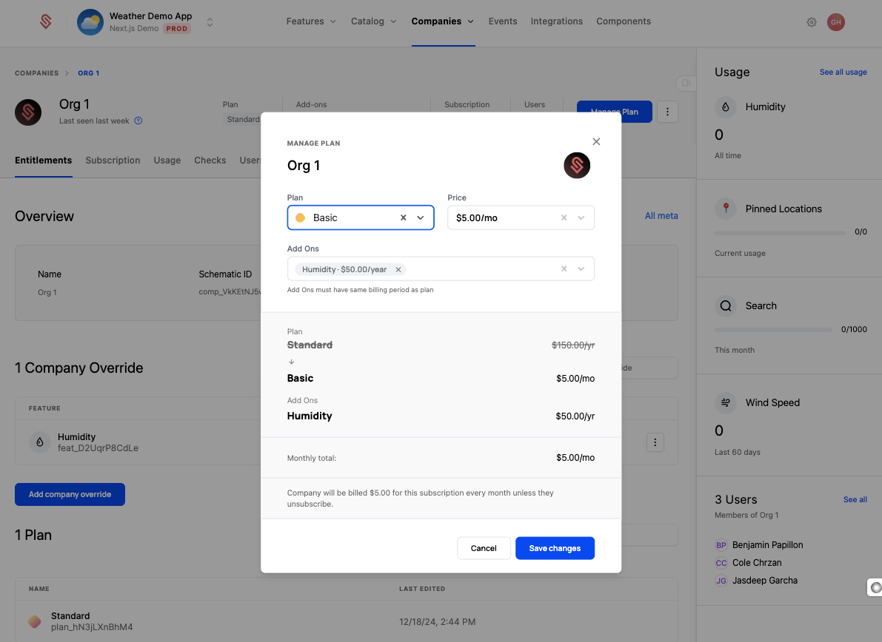Viewport: 882px width, 642px height.
Task: Expand the Add Ons dropdown arrow
Action: pos(581,269)
